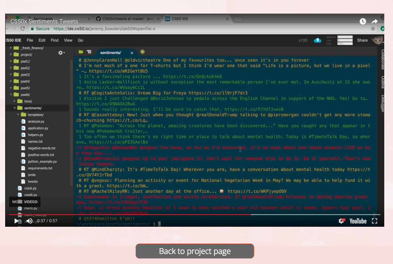Expand the pset3/ folder arrow
Image resolution: width=393 pixels, height=264 pixels.
[x=11, y=75]
